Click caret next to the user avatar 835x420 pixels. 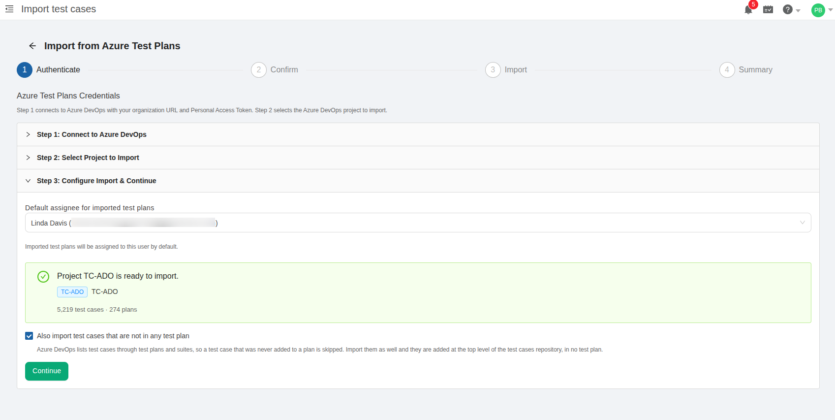[x=831, y=10]
